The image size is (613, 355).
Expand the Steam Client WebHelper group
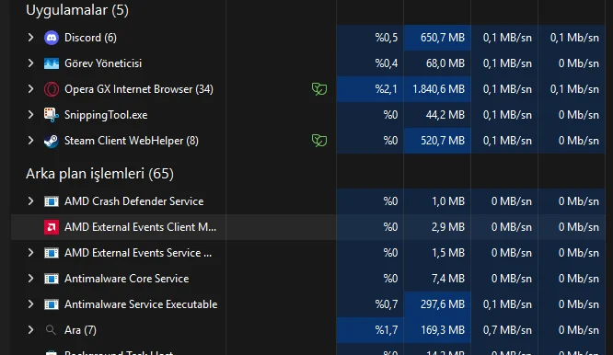tap(30, 141)
